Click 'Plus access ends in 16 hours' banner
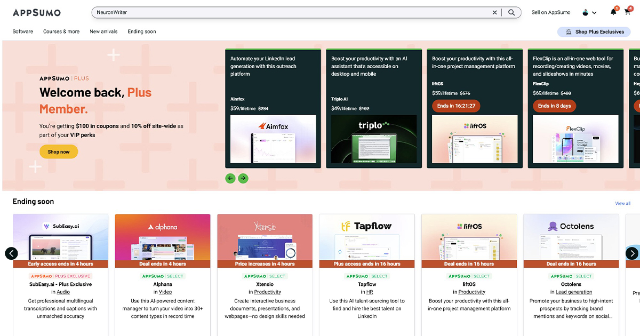640x336 pixels. pyautogui.click(x=367, y=264)
